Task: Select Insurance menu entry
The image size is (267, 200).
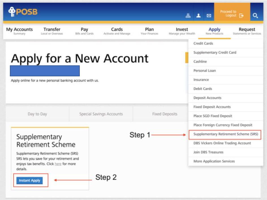Action: pyautogui.click(x=226, y=80)
